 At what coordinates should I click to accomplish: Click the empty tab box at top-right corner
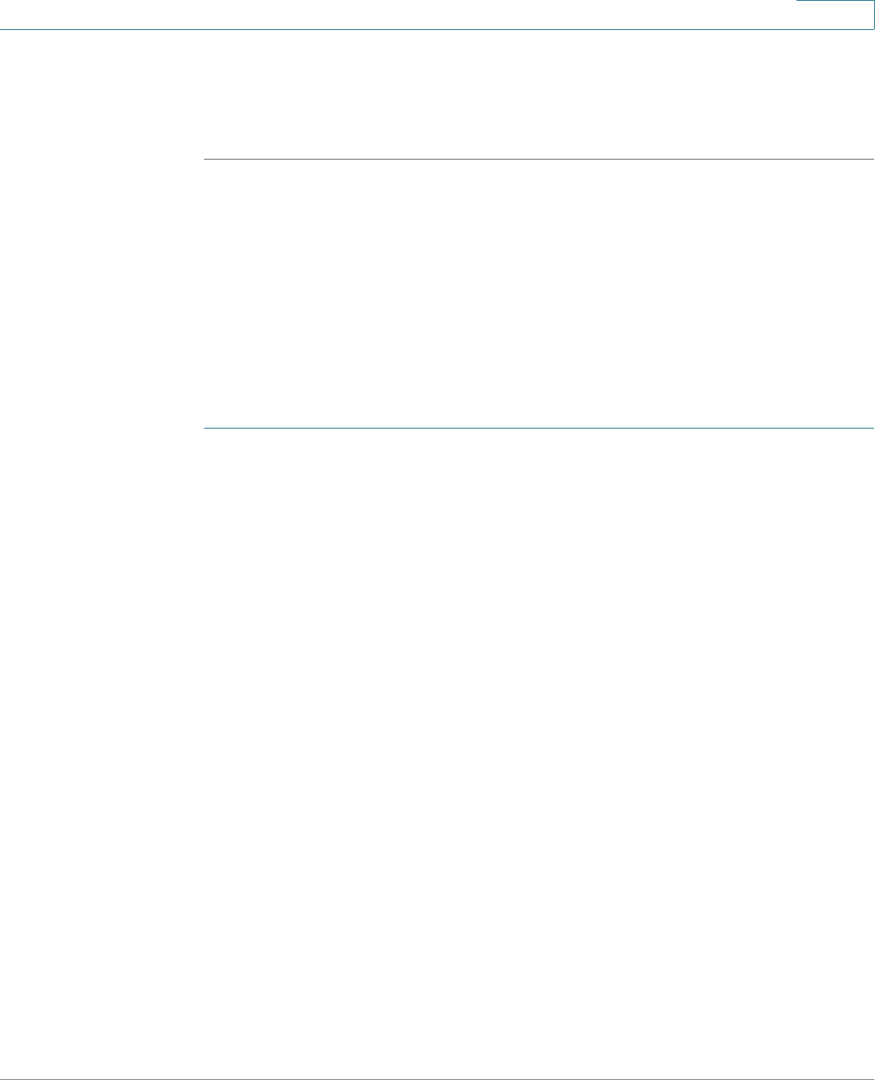835,15
